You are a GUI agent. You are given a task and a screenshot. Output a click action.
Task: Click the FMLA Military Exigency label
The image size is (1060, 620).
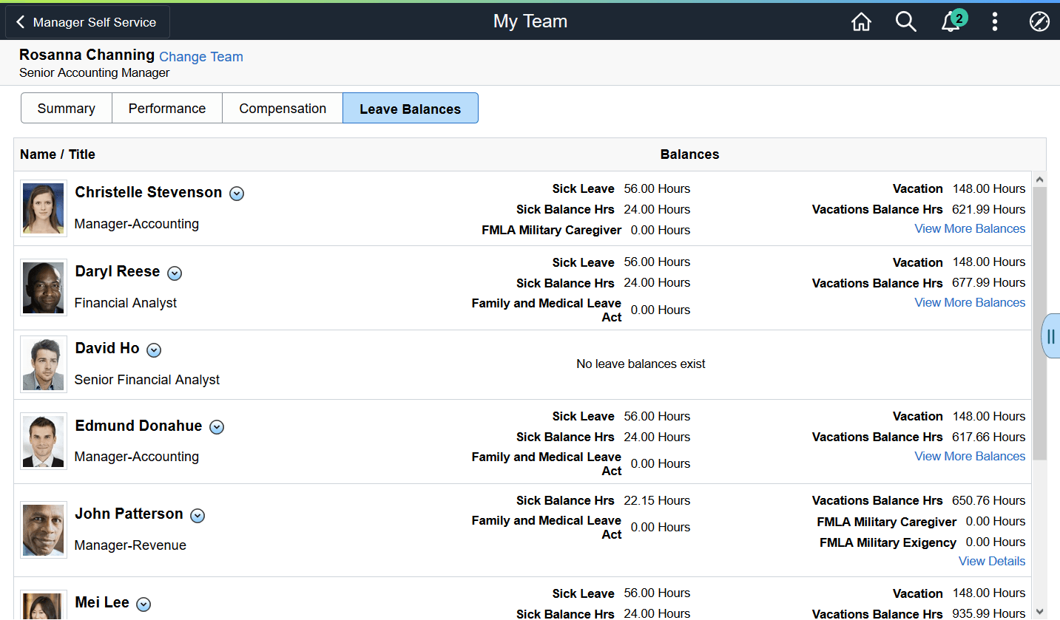tap(888, 542)
